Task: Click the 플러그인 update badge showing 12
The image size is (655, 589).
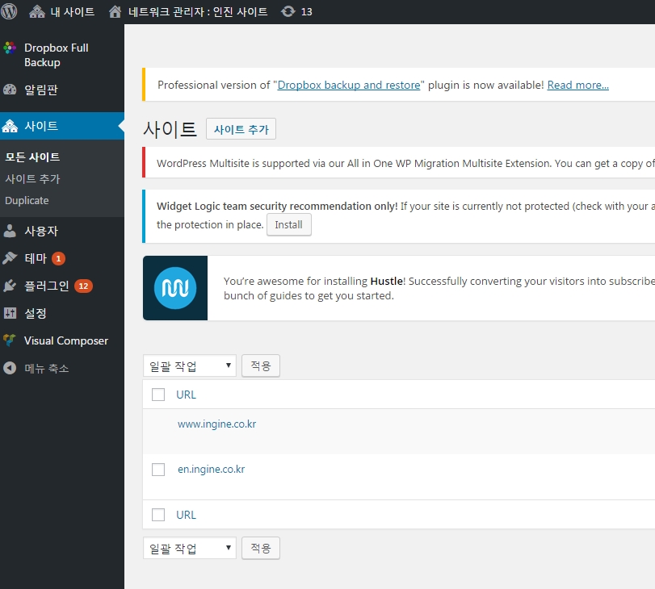Action: [x=83, y=286]
